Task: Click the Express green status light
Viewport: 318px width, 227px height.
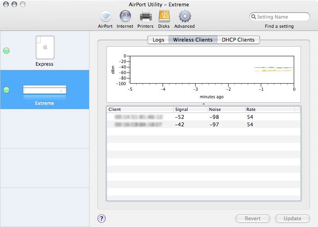Action: click(6, 51)
